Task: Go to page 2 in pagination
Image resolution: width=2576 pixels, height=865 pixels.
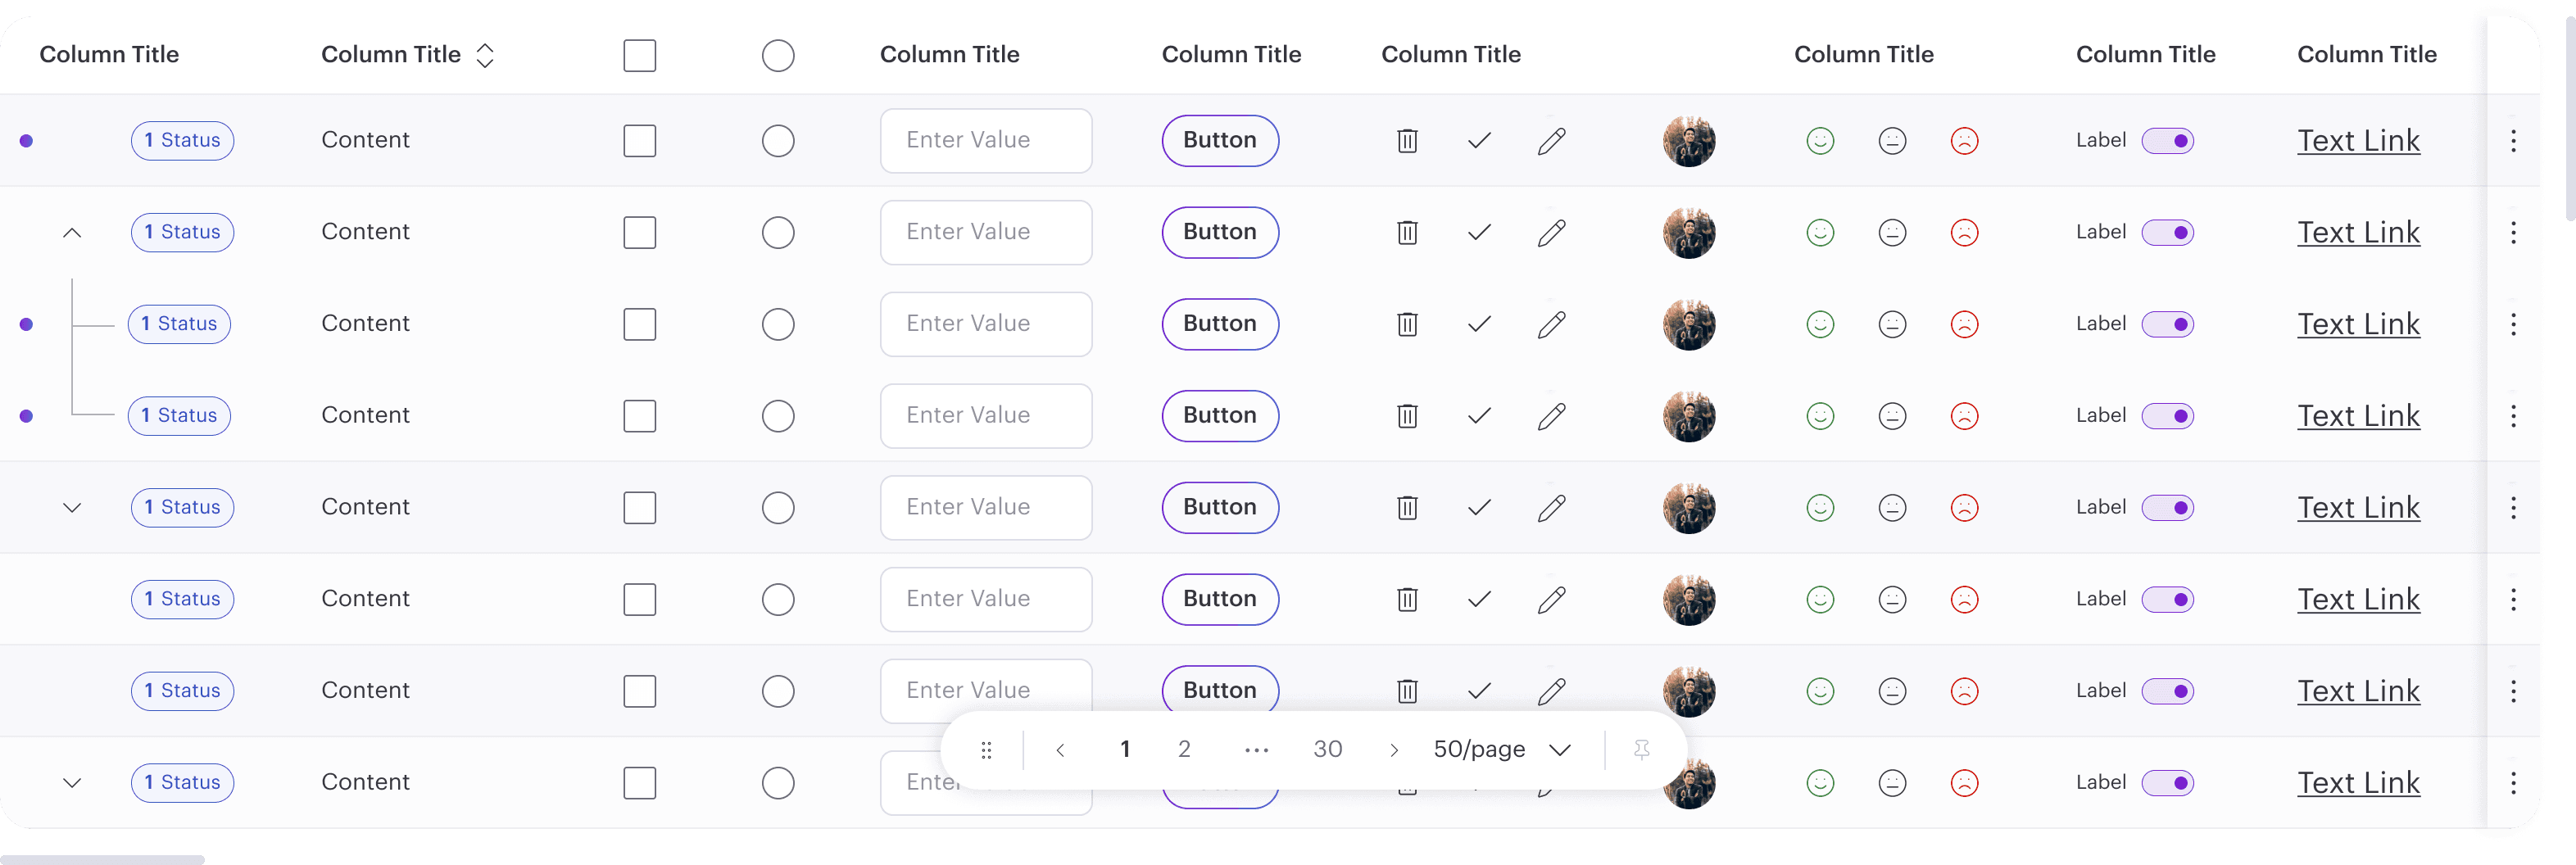Action: [x=1184, y=749]
